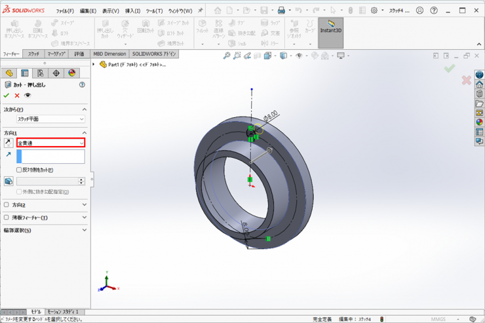Open the DimXpertManager crosshair tab

click(x=56, y=73)
